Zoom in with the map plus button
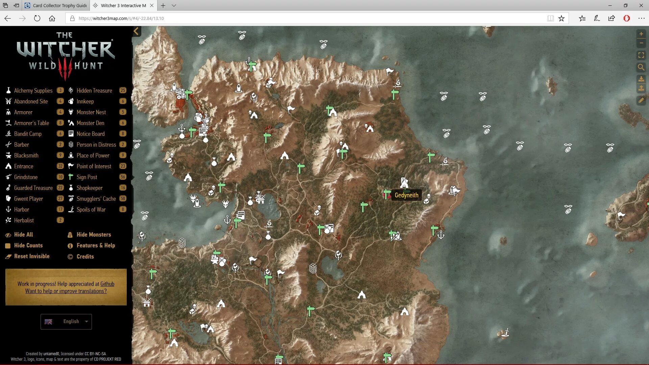 tap(641, 34)
